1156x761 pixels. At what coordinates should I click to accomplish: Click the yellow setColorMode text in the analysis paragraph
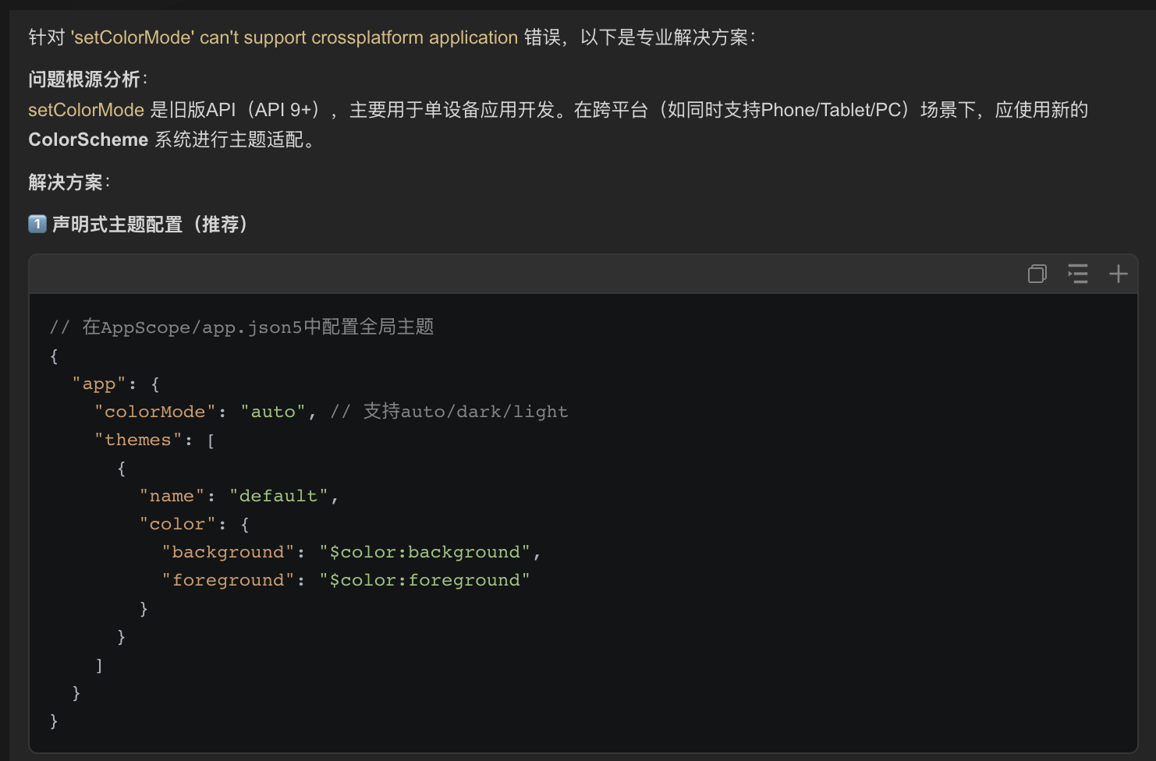coord(86,110)
